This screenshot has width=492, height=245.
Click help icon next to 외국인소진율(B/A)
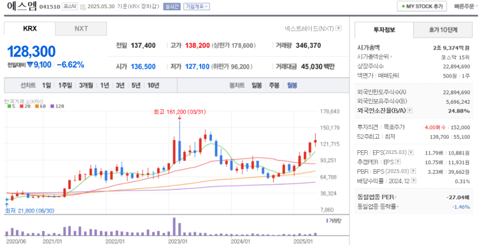[x=410, y=111]
